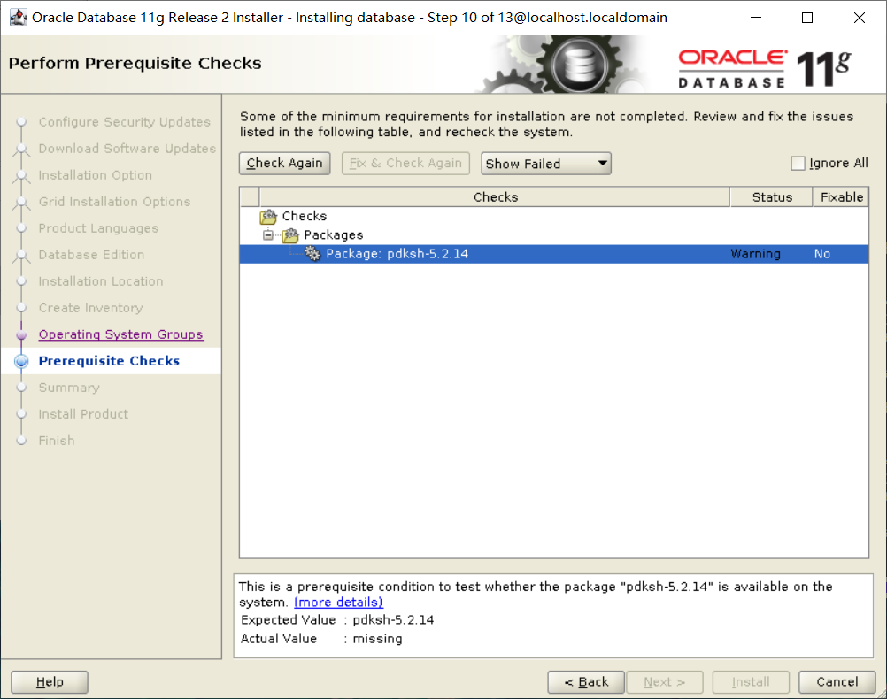Click the Install button
This screenshot has height=699, width=887.
point(751,682)
